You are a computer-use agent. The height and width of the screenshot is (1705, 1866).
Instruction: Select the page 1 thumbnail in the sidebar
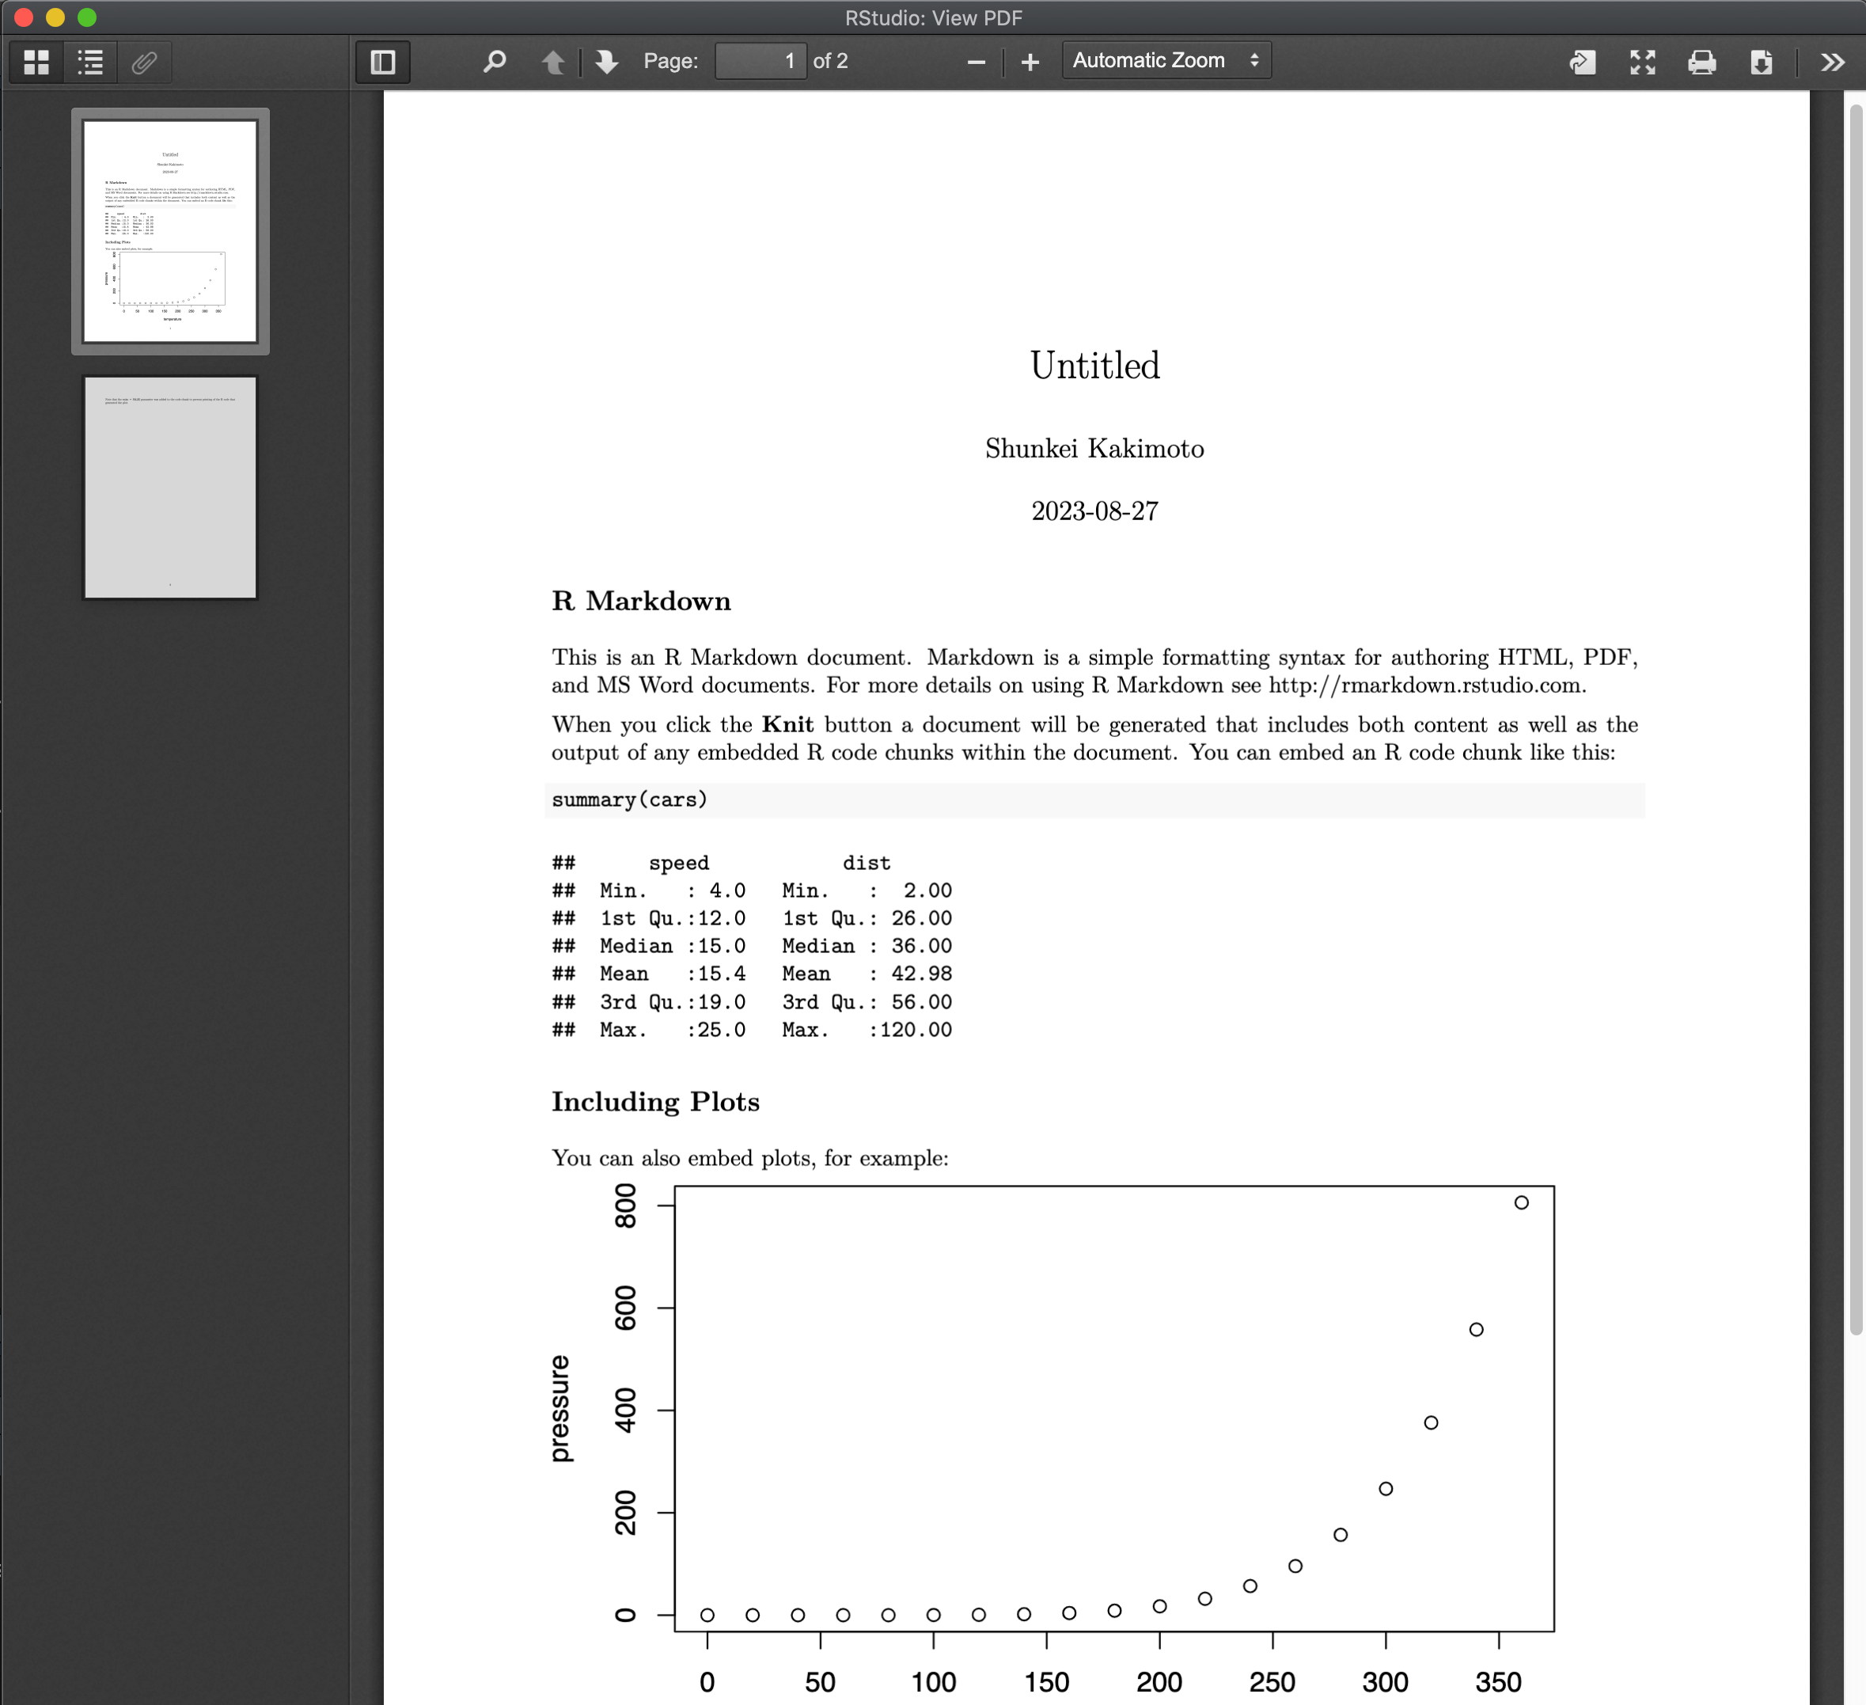click(x=169, y=230)
